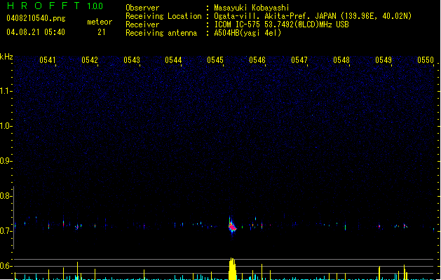Click the 0549 time marker
The width and height of the screenshot is (441, 280).
coord(384,60)
